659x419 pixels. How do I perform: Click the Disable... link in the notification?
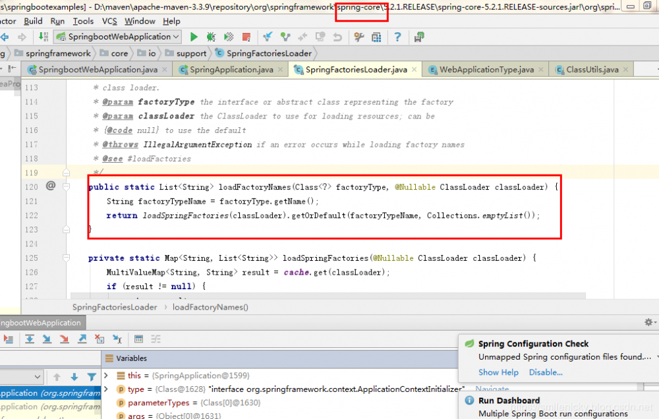546,372
